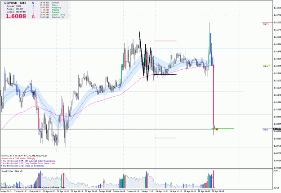Click the red R letter in Sonic logo
Screen dimensions: 281x193
coord(33,17)
